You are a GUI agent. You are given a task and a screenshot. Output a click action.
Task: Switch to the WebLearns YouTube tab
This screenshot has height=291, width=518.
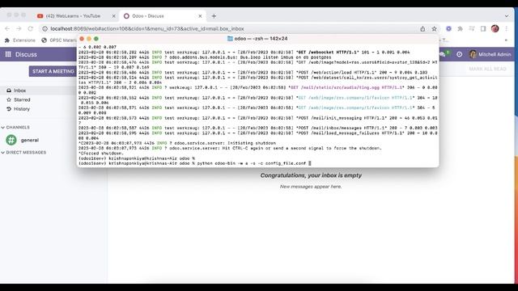73,16
